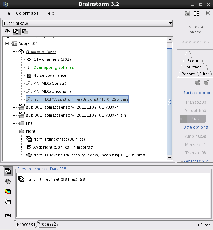This screenshot has width=213, height=230.
Task: Switch to the Surface tab
Action: [x=194, y=67]
